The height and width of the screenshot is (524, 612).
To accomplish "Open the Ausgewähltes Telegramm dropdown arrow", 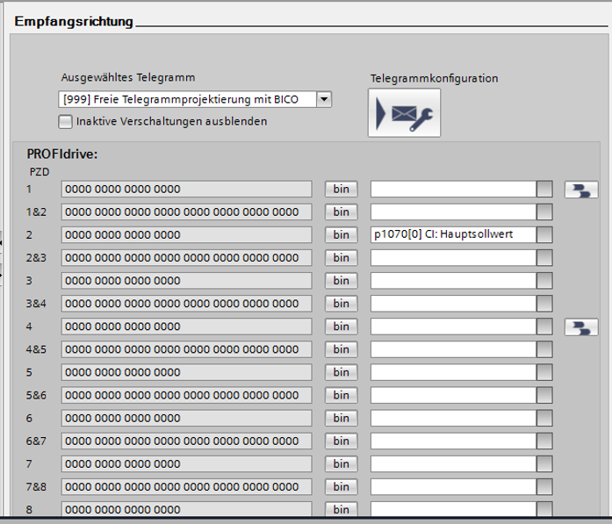I will point(324,99).
